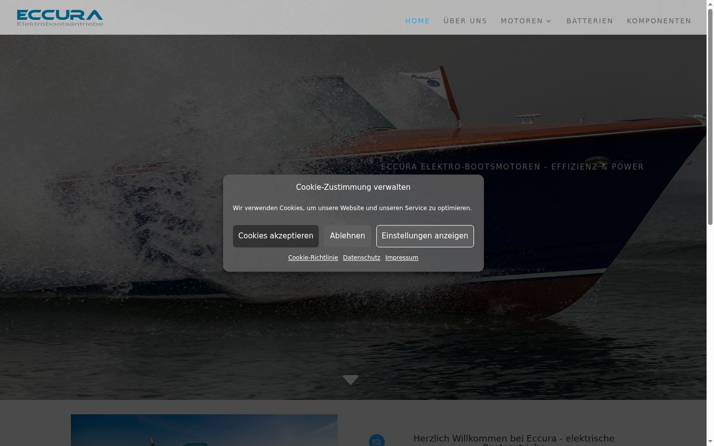Image resolution: width=714 pixels, height=446 pixels.
Task: Click the Herzlich Willkommen bei Eccura heading
Action: click(514, 440)
